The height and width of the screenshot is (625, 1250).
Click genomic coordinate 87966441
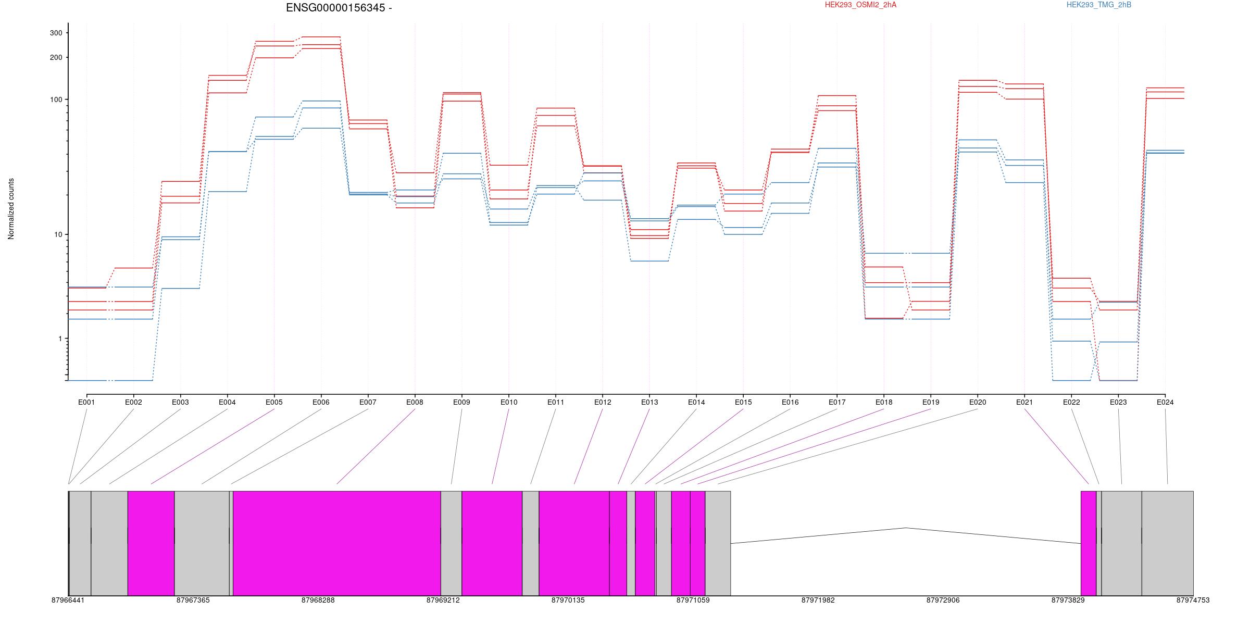68,600
